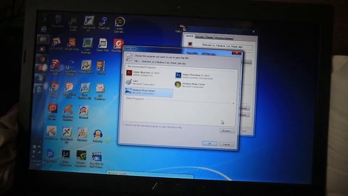Select the crossed tools desktop shortcut

pyautogui.click(x=66, y=135)
